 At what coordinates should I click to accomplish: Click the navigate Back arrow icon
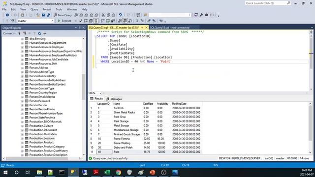pos(7,15)
